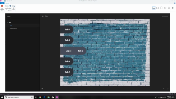Click the Tab 4 button on slide
Screen dimensions: 176x99
click(x=67, y=61)
